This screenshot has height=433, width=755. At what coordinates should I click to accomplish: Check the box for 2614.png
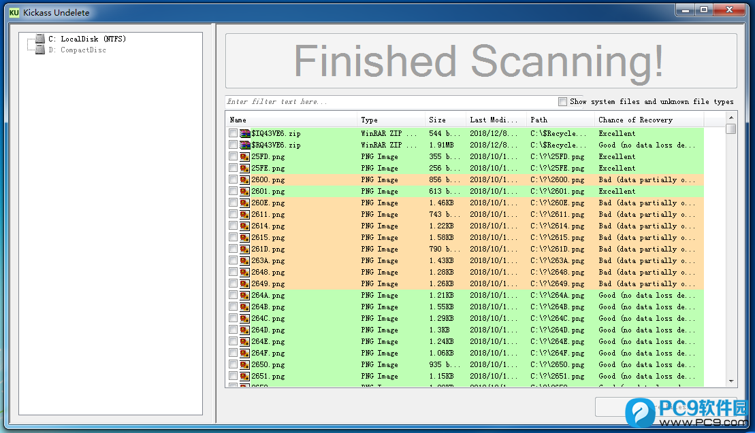click(234, 226)
